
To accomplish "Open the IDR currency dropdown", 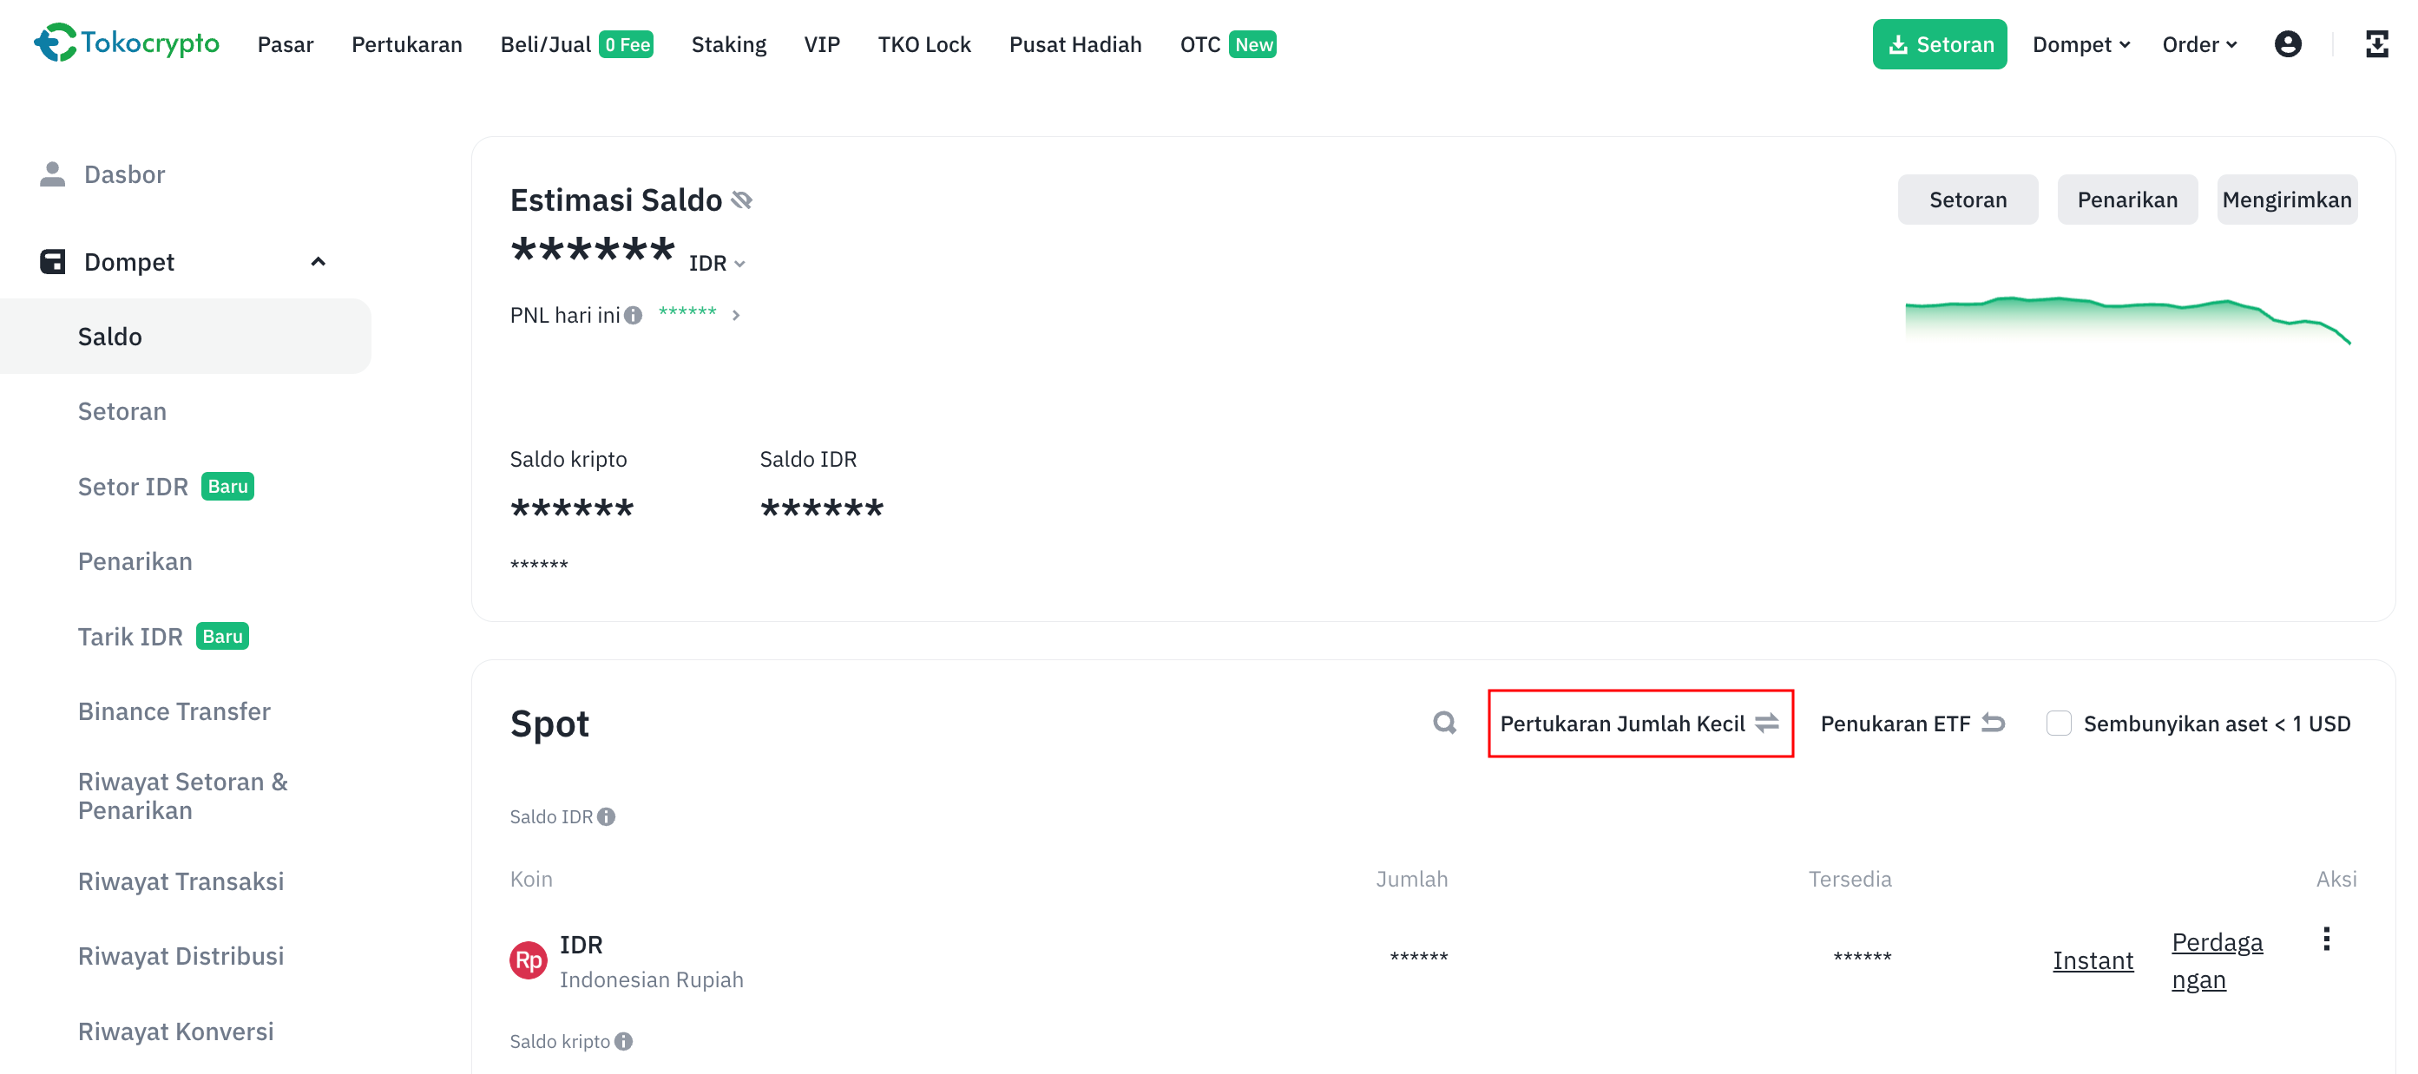I will 717,264.
